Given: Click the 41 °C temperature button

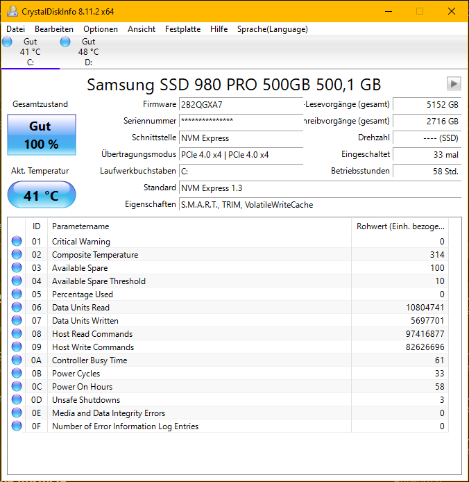Looking at the screenshot, I should (x=42, y=195).
